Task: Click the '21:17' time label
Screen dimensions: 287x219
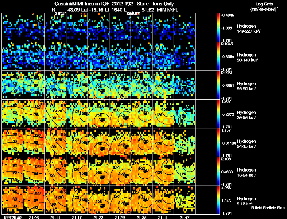Action: [x=77, y=217]
